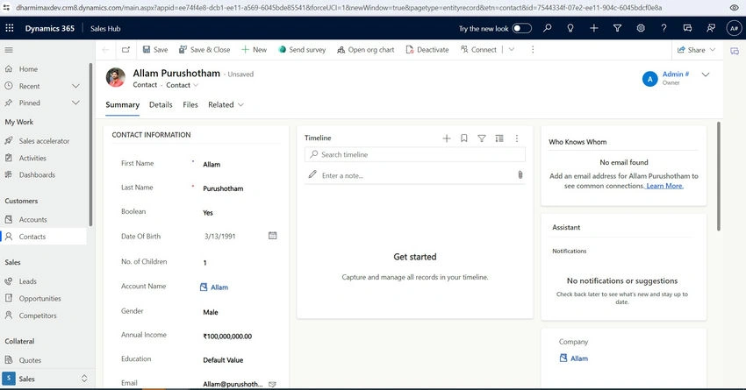Add timeline record with plus icon
This screenshot has height=390, width=746.
point(446,138)
